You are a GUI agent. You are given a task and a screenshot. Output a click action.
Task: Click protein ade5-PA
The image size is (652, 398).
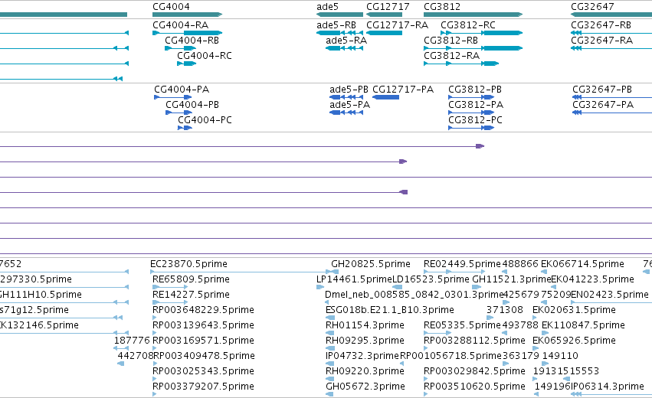[349, 105]
